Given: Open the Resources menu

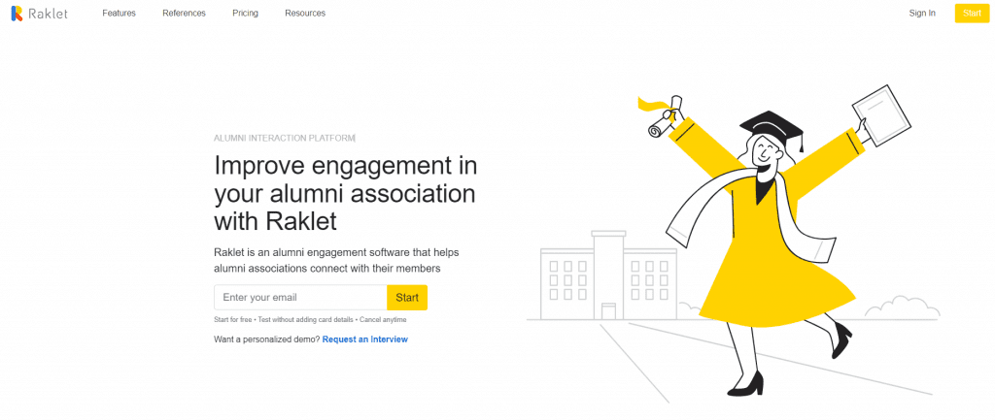Looking at the screenshot, I should tap(305, 14).
